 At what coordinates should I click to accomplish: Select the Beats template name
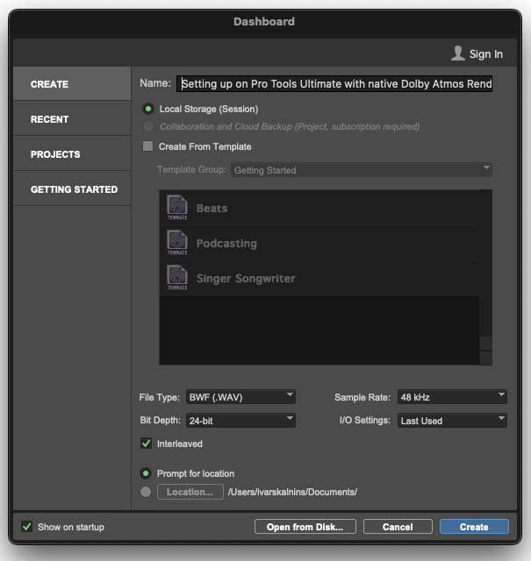pos(212,209)
